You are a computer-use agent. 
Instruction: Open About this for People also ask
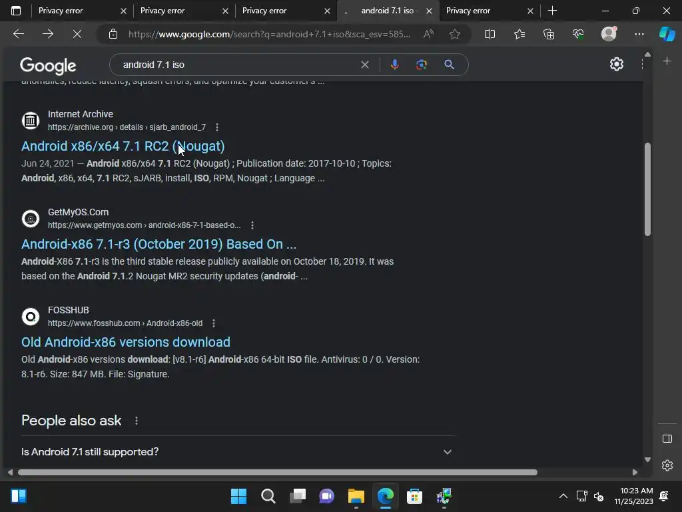(137, 421)
